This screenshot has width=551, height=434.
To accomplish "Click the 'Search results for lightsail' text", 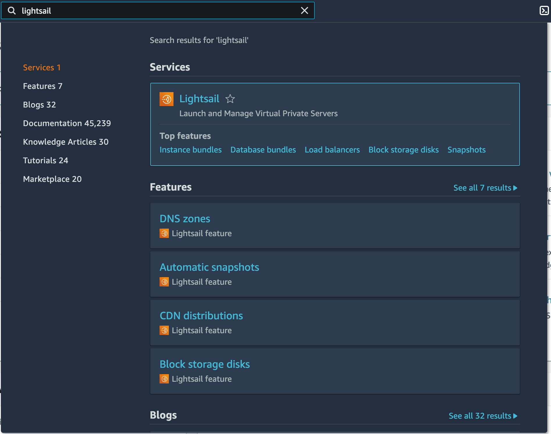I will tap(199, 40).
